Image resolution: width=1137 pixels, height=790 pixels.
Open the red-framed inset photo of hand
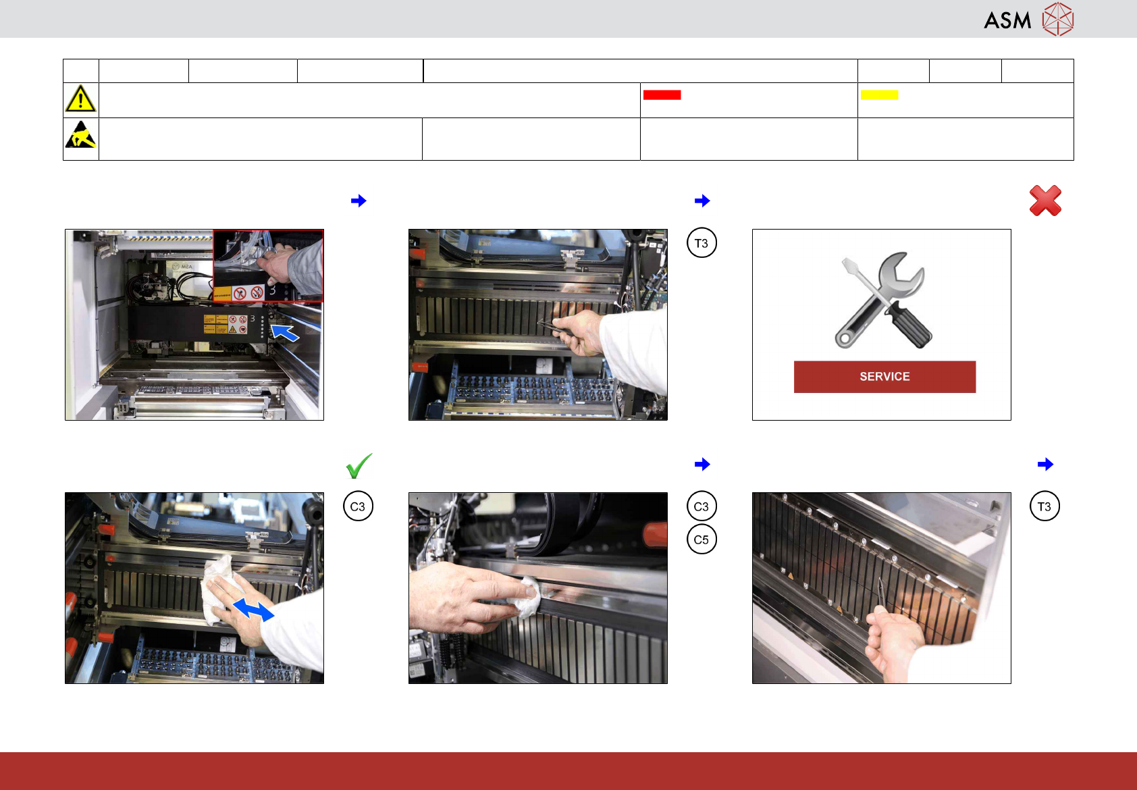tap(268, 265)
